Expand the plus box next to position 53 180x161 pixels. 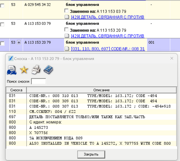pos(19,42)
